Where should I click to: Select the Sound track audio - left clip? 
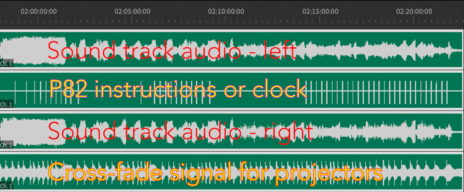pos(231,50)
